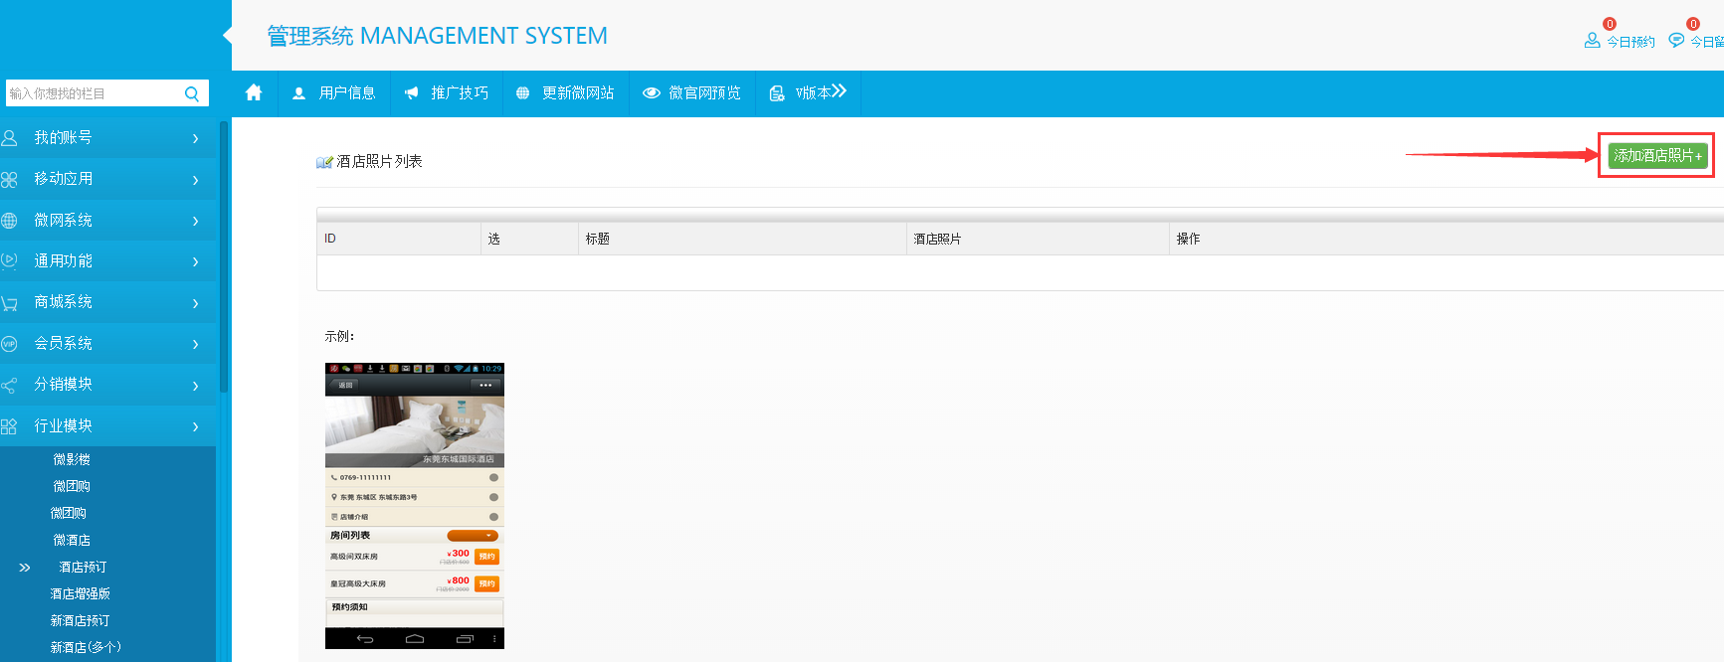Click the 分销模块 share icon

pos(10,385)
